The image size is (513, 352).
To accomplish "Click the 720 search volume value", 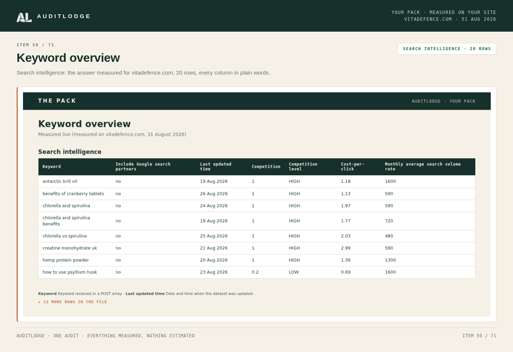I will click(x=389, y=221).
